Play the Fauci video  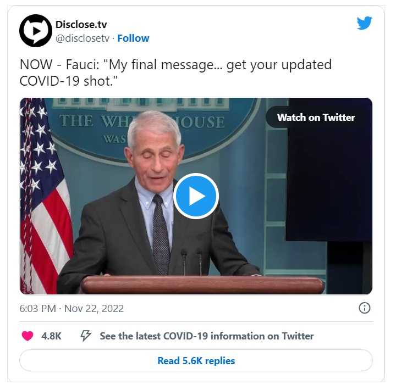(196, 196)
